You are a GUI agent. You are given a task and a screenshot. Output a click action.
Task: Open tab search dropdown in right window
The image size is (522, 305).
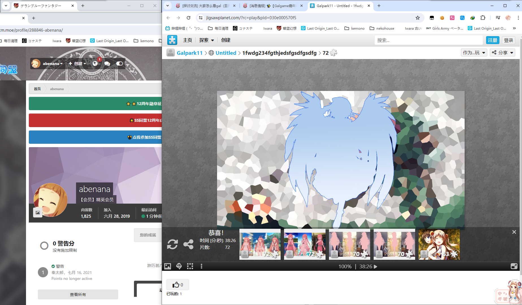(168, 6)
